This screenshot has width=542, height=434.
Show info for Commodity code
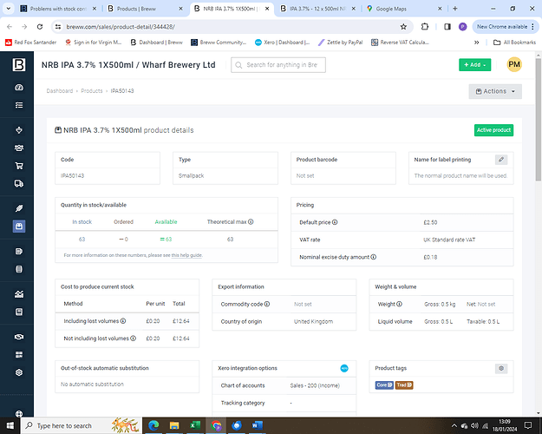(x=267, y=304)
